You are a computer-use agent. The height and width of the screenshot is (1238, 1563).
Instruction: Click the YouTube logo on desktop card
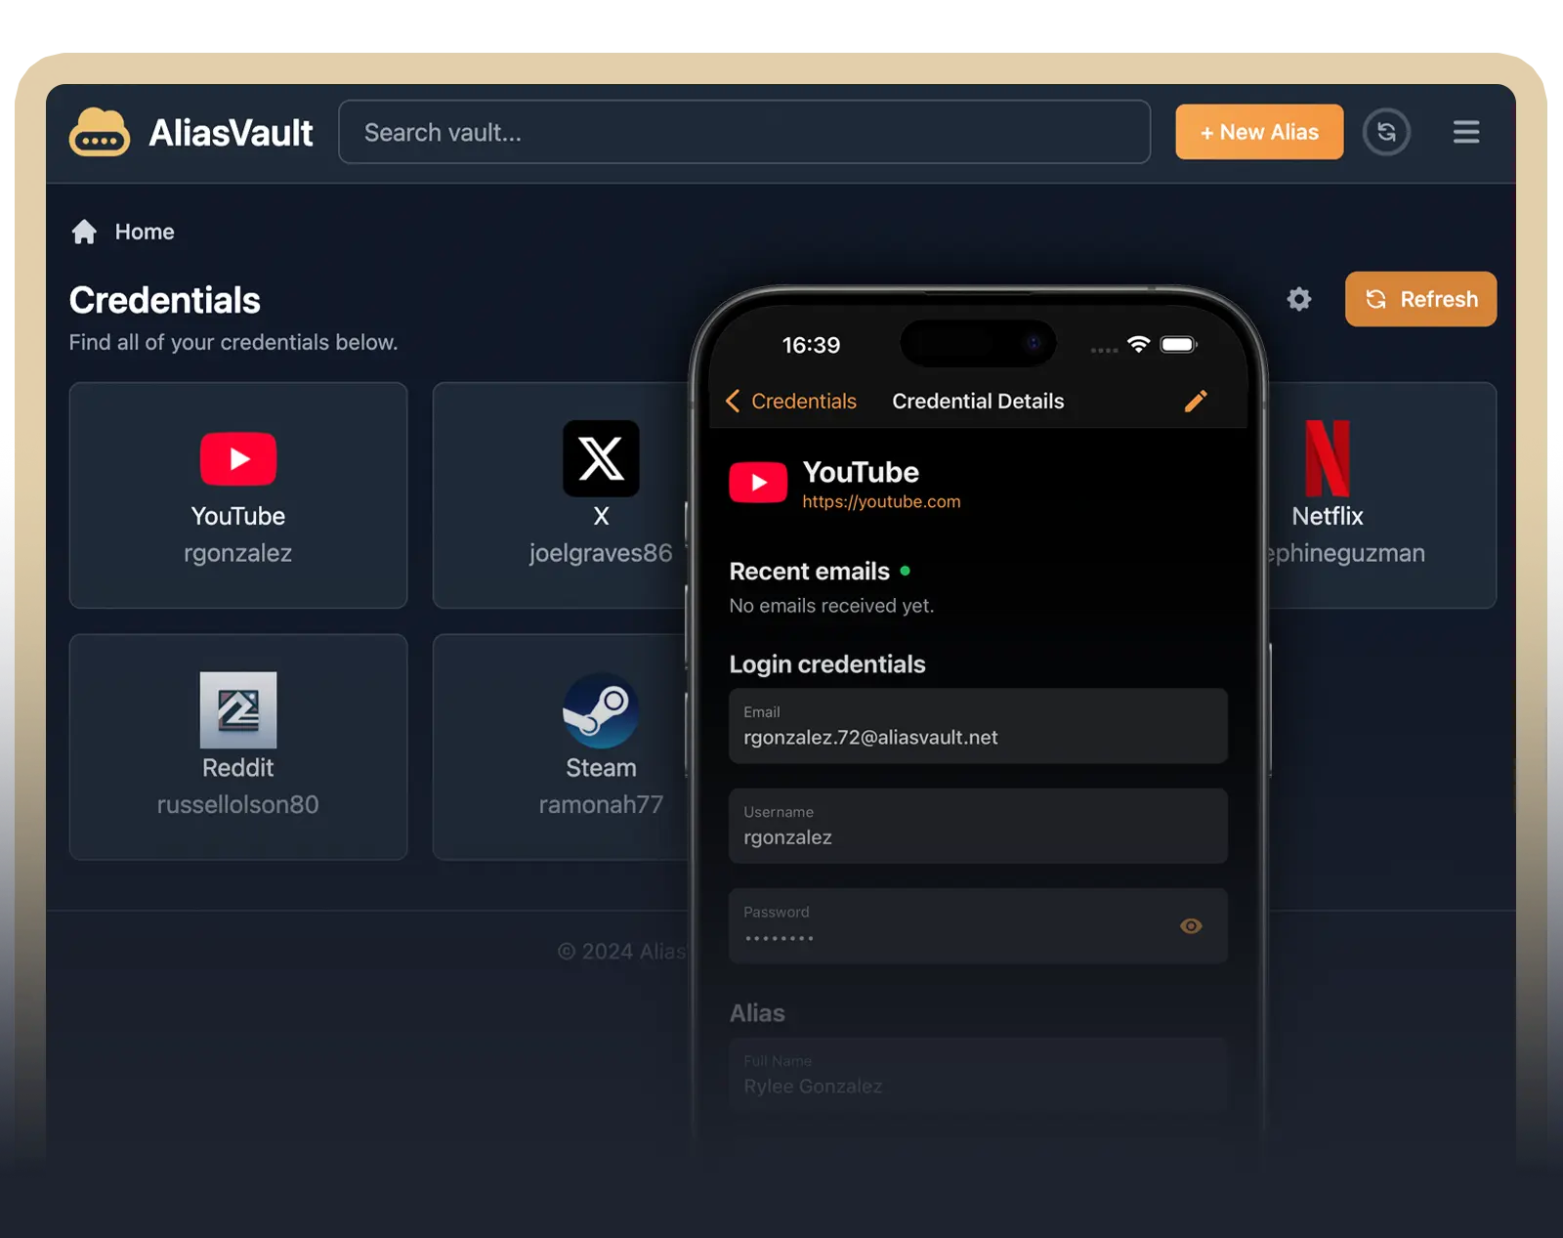[238, 458]
